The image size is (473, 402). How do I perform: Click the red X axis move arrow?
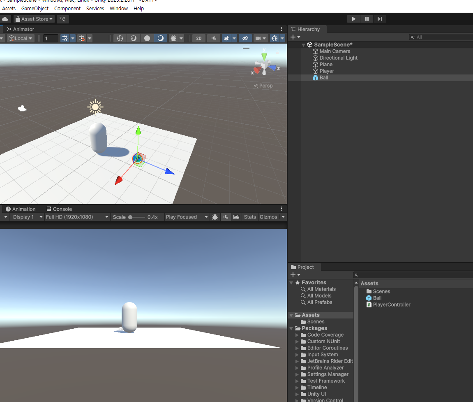point(118,181)
